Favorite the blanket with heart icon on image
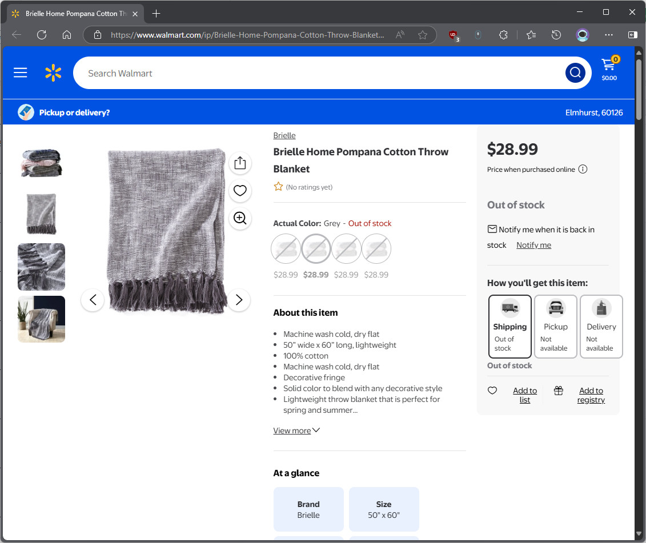The height and width of the screenshot is (543, 646). tap(240, 190)
